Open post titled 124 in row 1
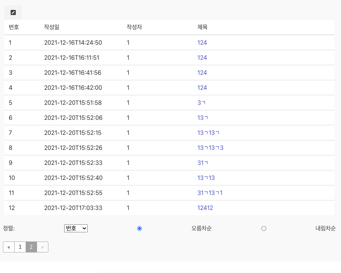The height and width of the screenshot is (273, 341). coord(202,43)
